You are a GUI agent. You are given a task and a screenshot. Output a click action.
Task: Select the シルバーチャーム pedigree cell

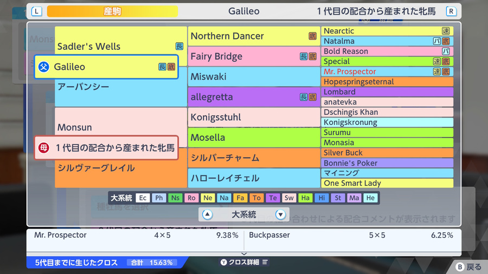[254, 158]
